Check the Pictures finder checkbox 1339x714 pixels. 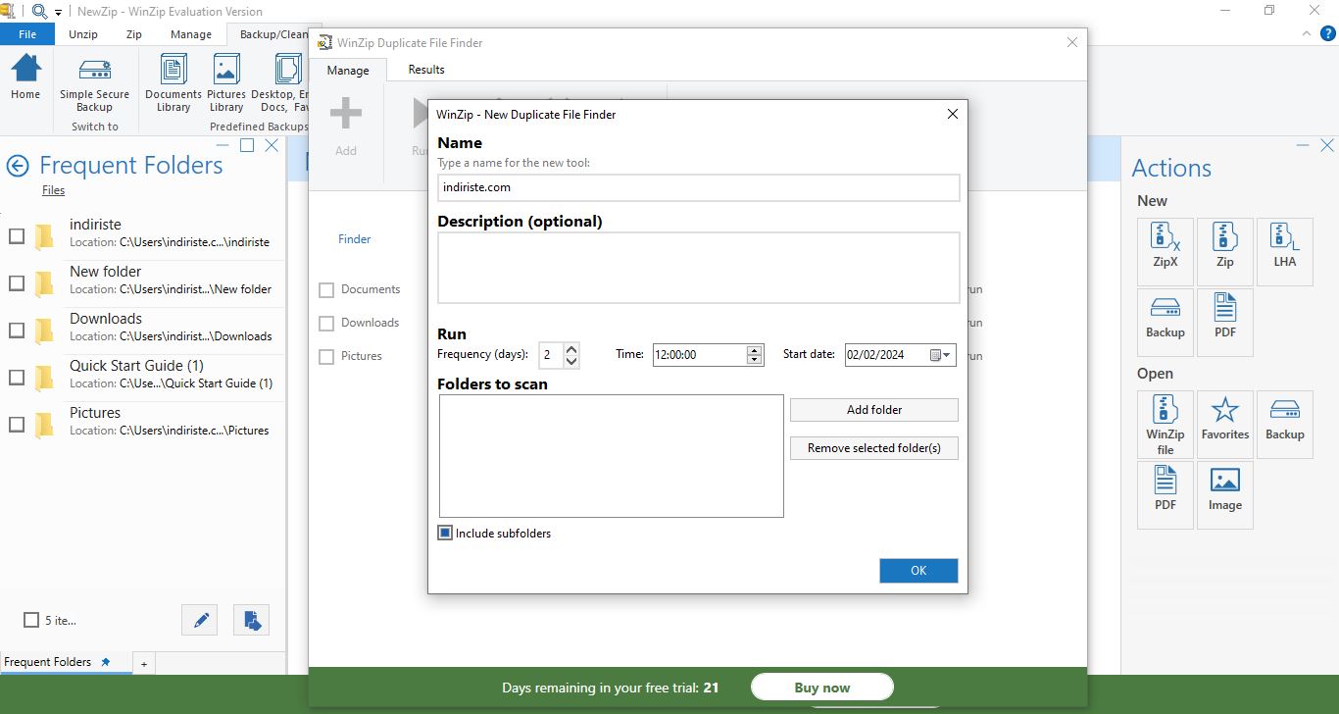326,357
